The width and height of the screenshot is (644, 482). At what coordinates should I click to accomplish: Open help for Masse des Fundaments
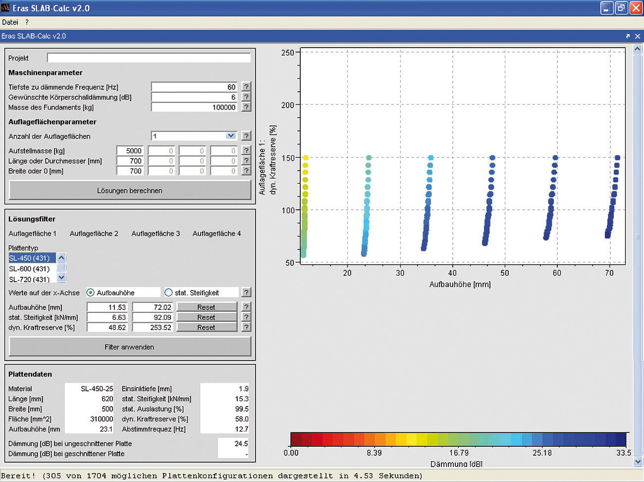click(x=246, y=107)
